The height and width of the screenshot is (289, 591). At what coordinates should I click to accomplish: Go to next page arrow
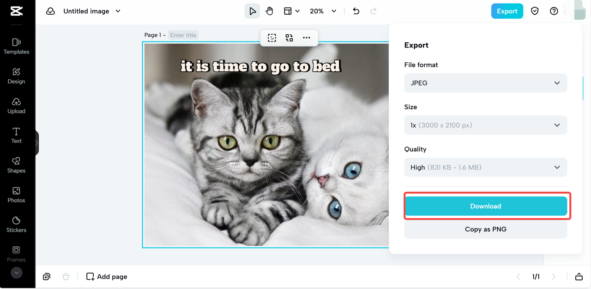[554, 277]
